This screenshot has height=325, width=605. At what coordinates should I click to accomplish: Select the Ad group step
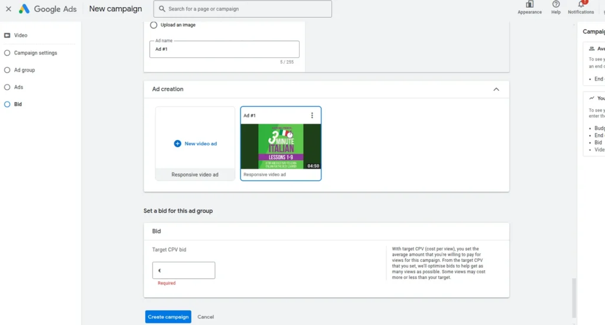[x=24, y=70]
